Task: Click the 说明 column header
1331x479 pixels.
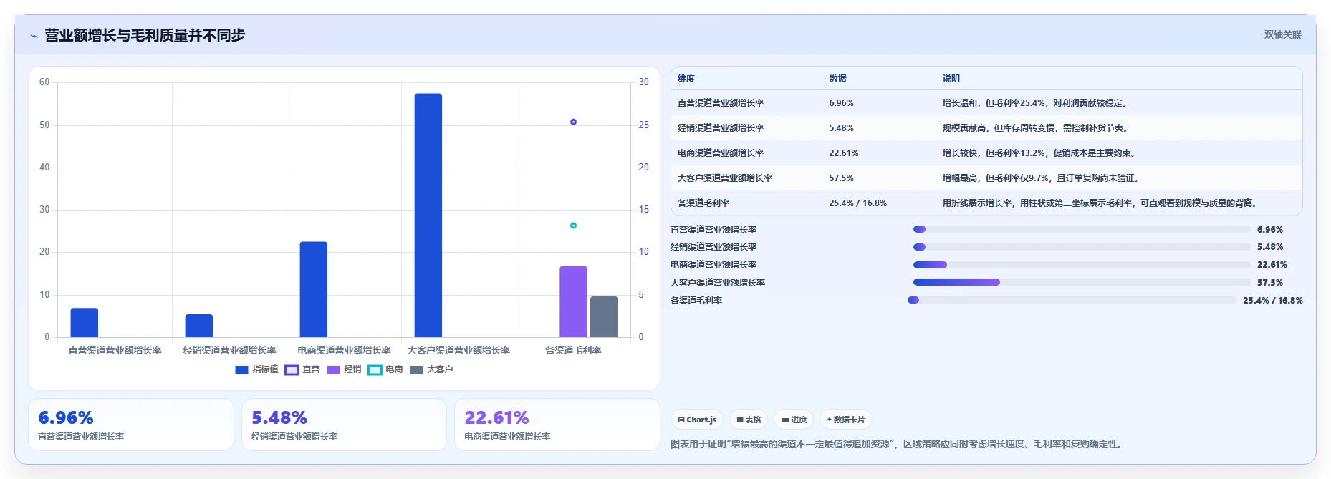Action: coord(951,79)
